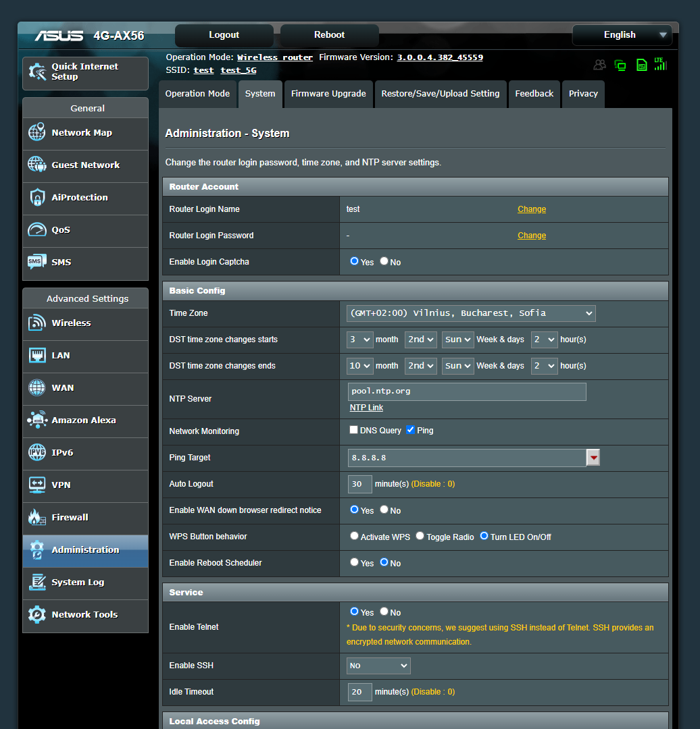This screenshot has height=729, width=700.
Task: Click the Ping Target input field
Action: [x=467, y=458]
